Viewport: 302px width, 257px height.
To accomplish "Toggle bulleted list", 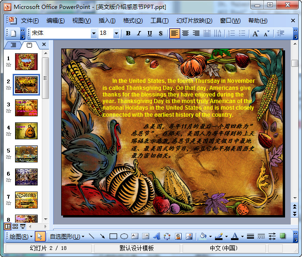I will click(x=242, y=33).
